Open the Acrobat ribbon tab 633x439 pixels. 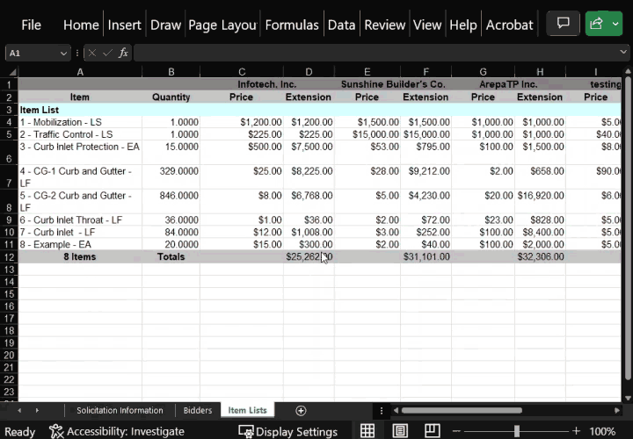[509, 25]
